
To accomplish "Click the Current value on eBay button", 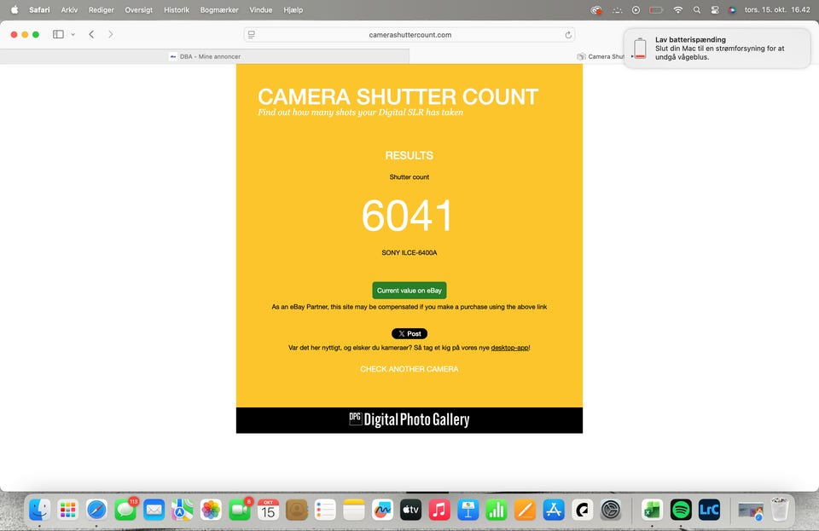I will 409,291.
